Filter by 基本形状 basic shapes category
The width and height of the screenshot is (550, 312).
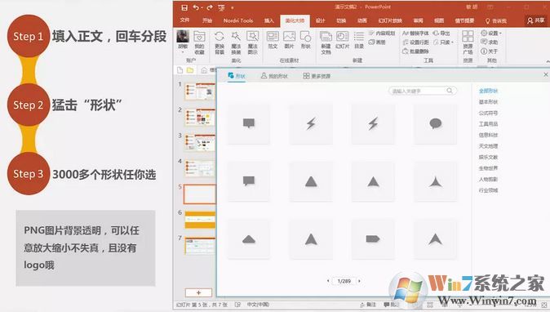click(x=488, y=102)
